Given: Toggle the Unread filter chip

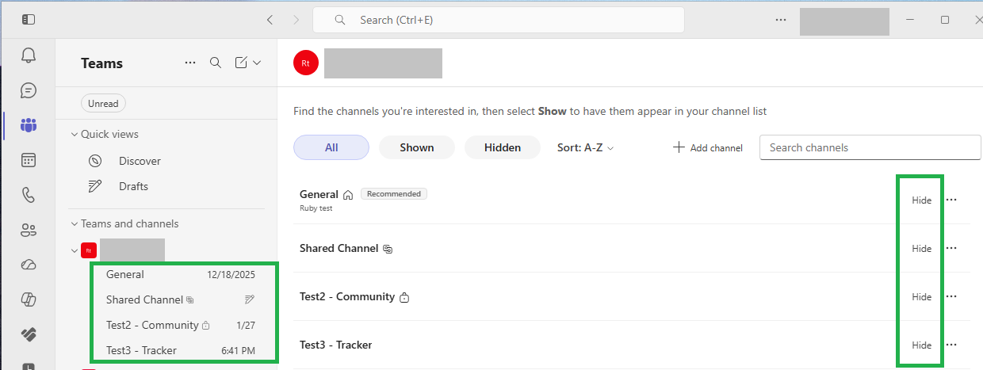Looking at the screenshot, I should tap(103, 104).
